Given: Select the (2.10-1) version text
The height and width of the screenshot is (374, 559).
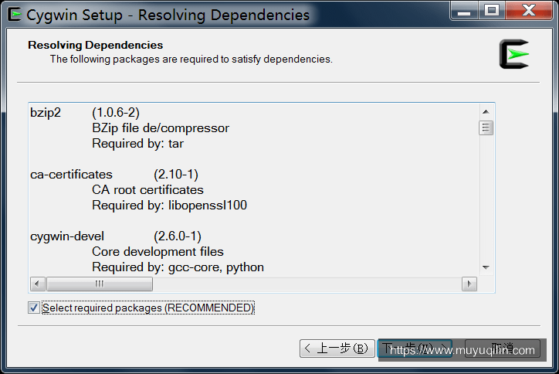Looking at the screenshot, I should [176, 175].
